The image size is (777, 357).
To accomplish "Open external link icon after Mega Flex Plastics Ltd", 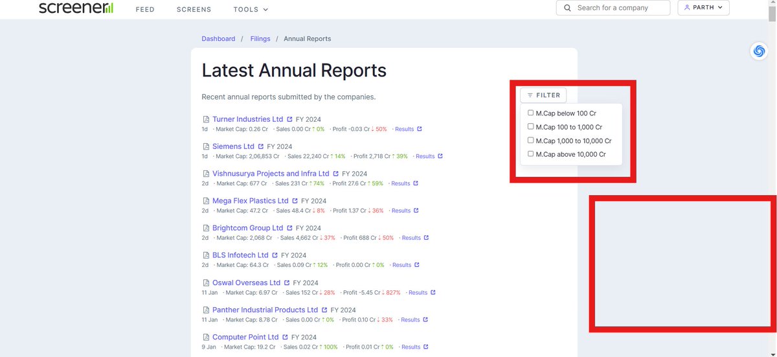I will click(295, 201).
